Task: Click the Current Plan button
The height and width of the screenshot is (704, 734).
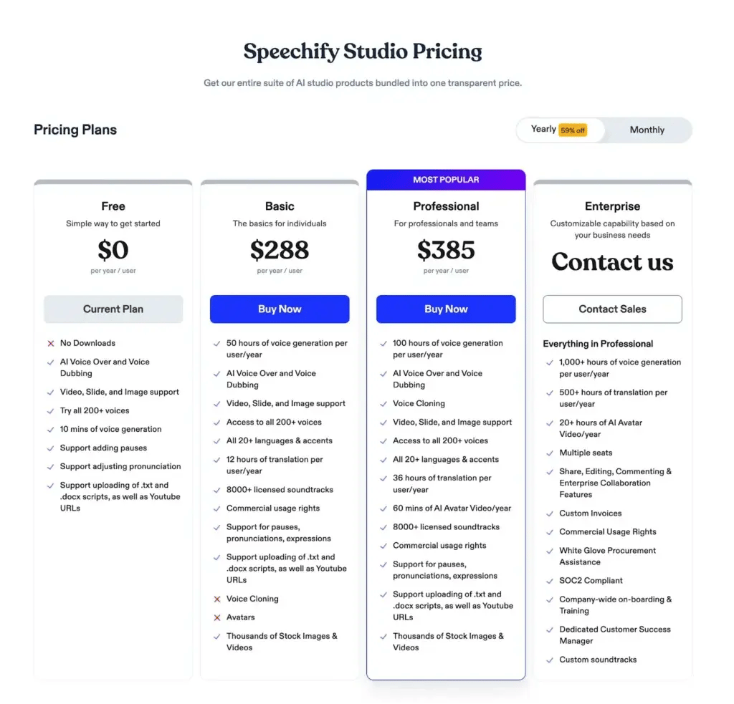Action: pos(113,309)
